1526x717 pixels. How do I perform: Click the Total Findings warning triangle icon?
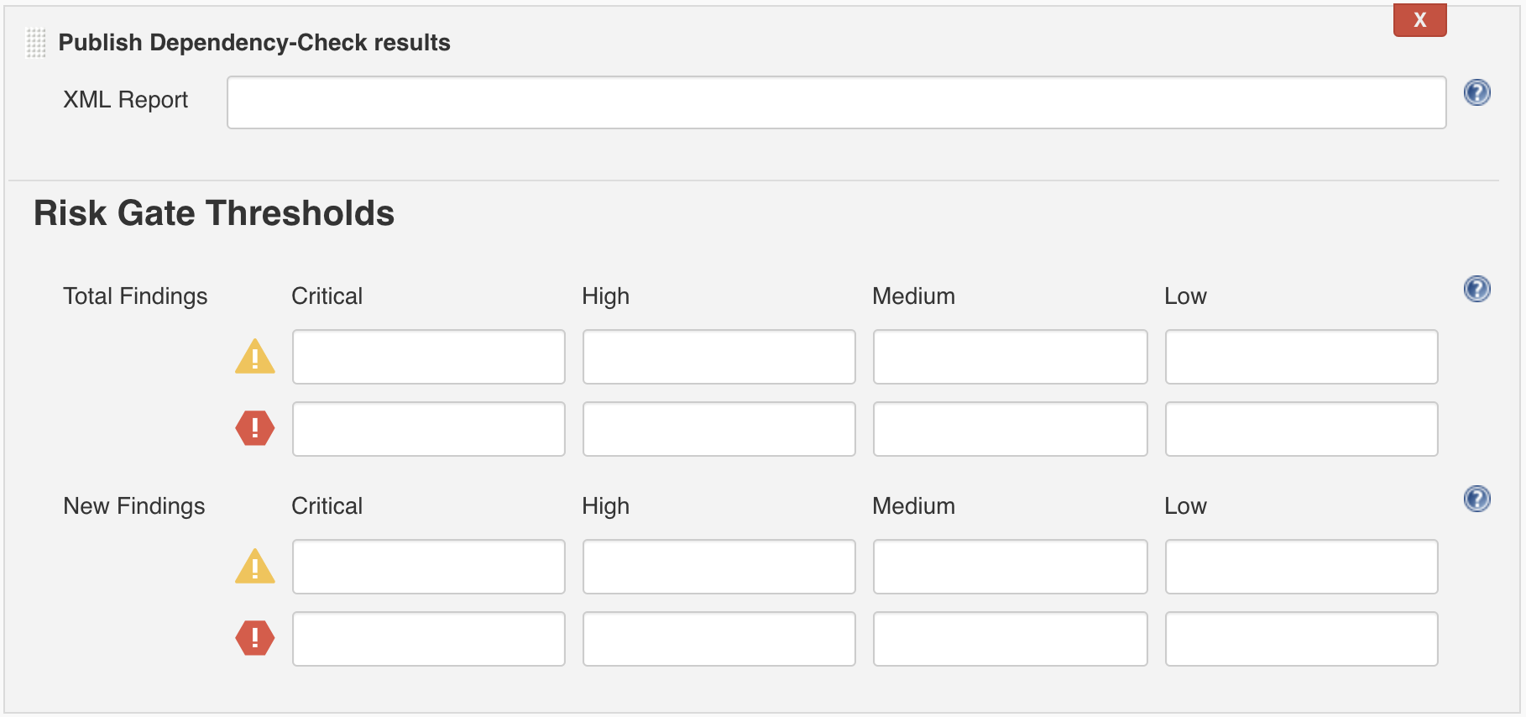tap(254, 356)
